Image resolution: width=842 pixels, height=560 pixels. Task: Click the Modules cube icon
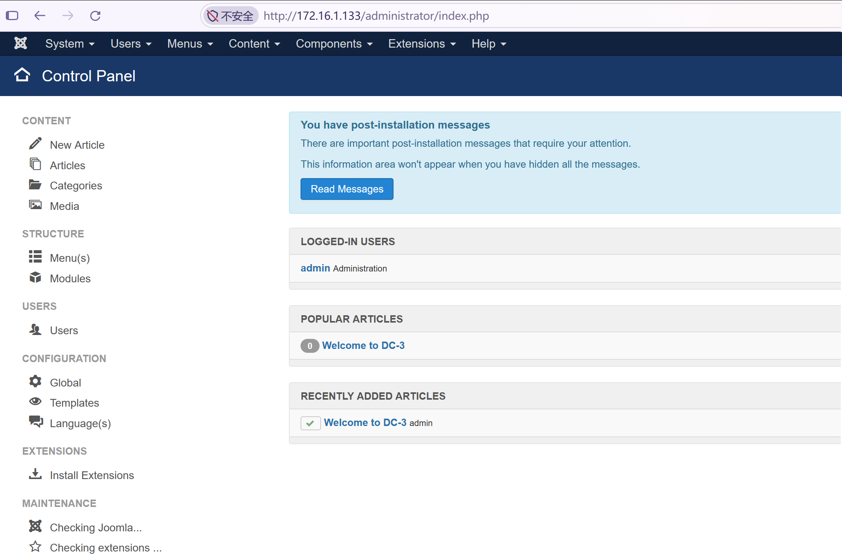tap(35, 277)
